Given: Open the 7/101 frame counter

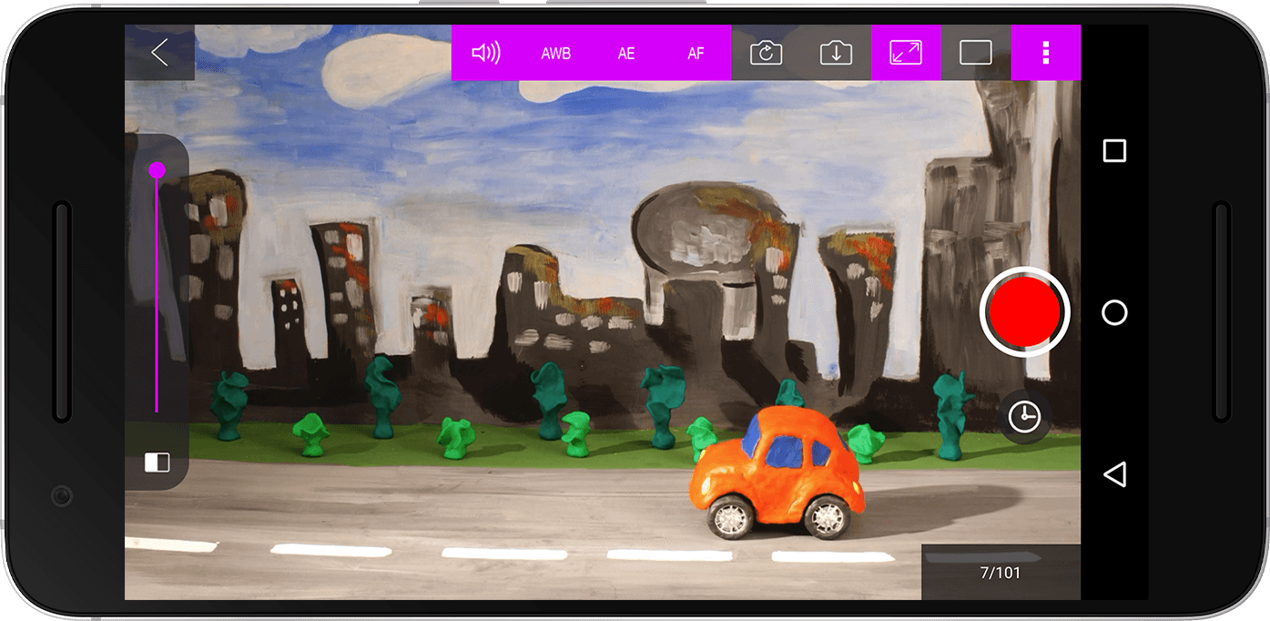Looking at the screenshot, I should [1001, 573].
